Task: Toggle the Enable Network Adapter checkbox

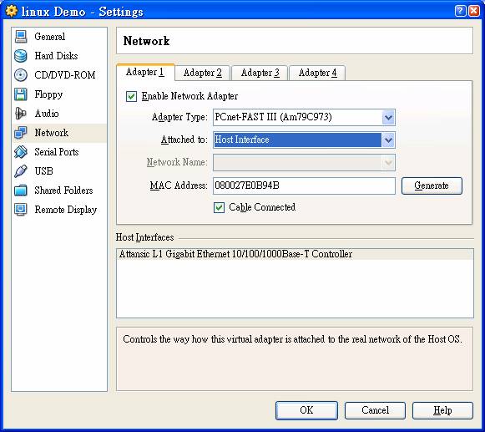Action: tap(131, 96)
